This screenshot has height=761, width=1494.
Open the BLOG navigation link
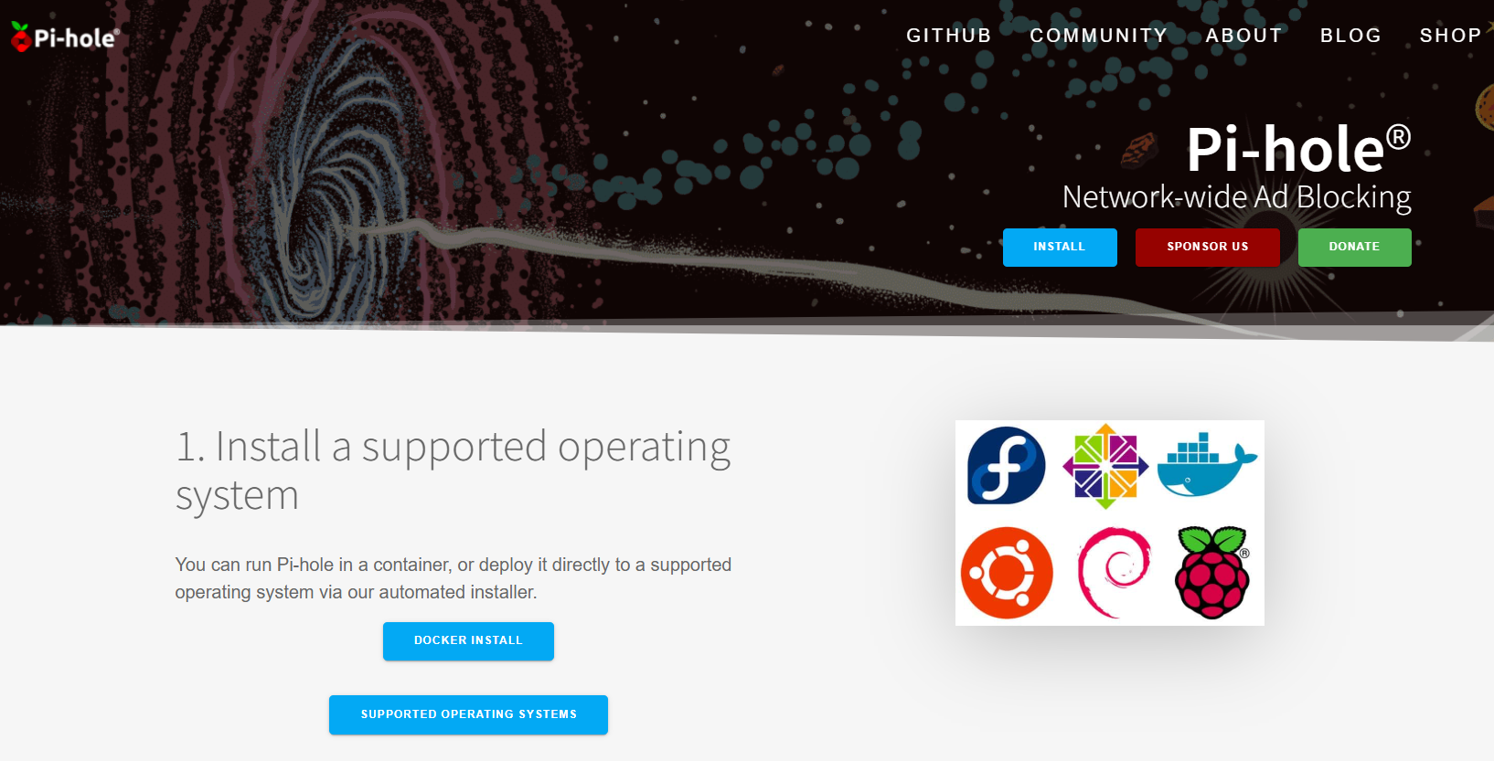(x=1350, y=36)
